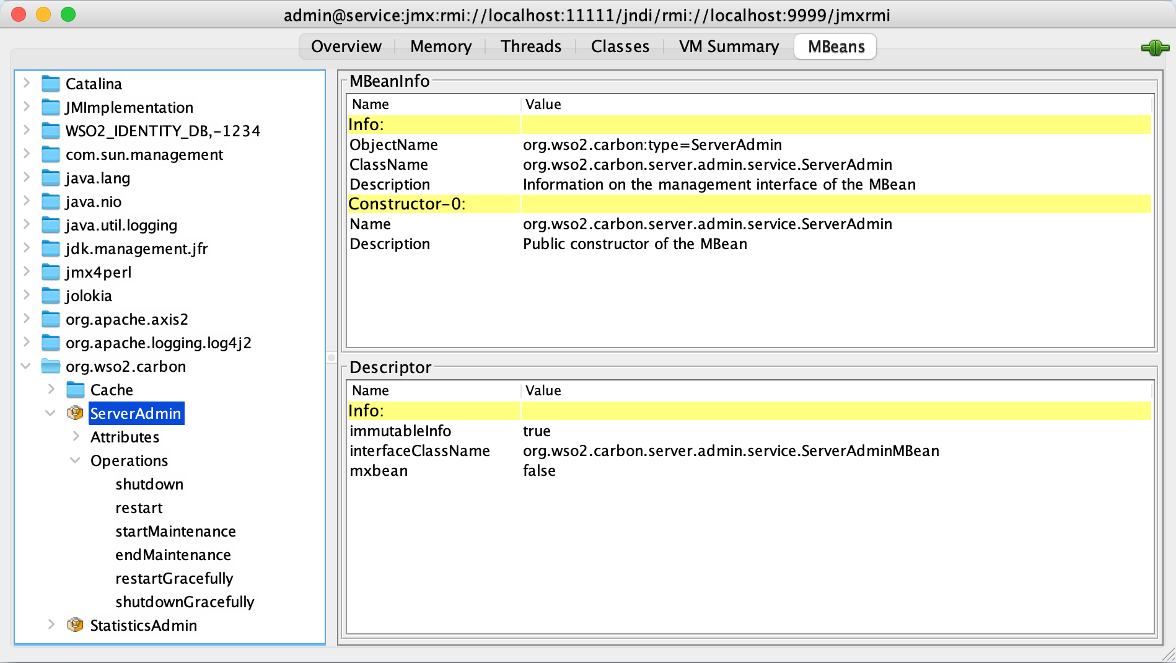This screenshot has width=1176, height=663.
Task: Switch to the Memory tab
Action: (441, 46)
